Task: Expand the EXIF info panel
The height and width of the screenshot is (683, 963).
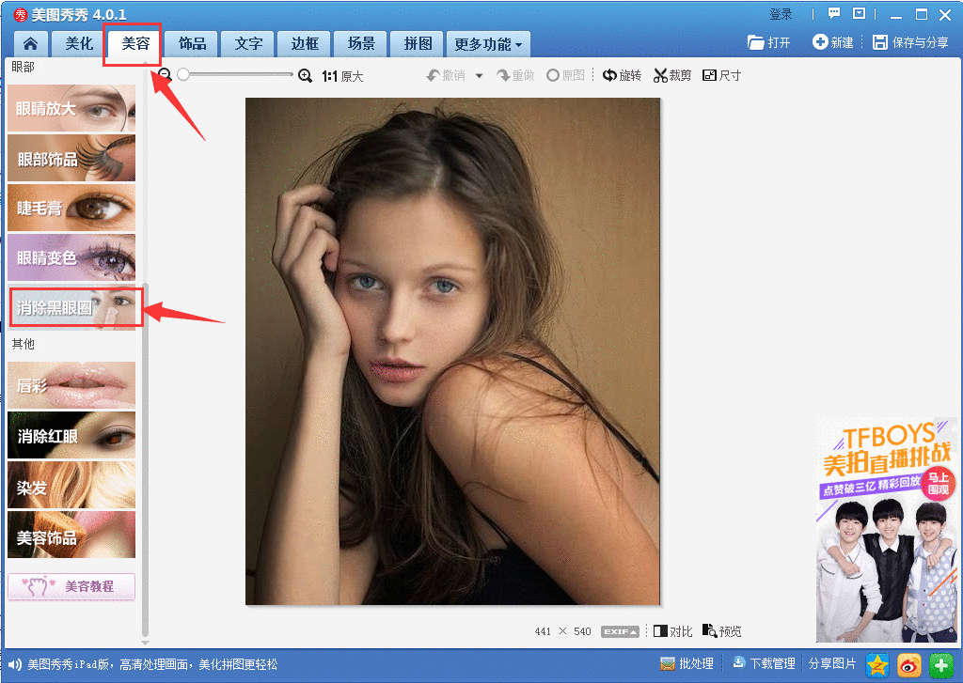Action: (x=619, y=631)
